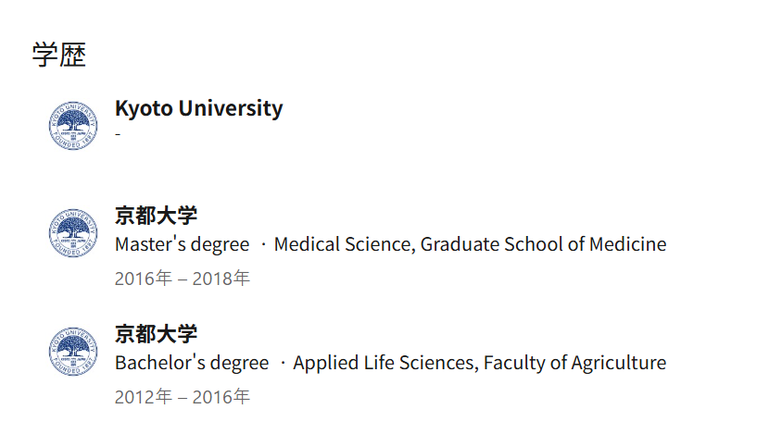Select the school logo beside the Bachelor's degree entry
This screenshot has width=782, height=434.
[72, 352]
